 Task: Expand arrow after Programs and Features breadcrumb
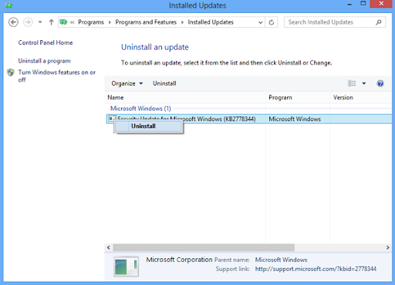pos(182,22)
